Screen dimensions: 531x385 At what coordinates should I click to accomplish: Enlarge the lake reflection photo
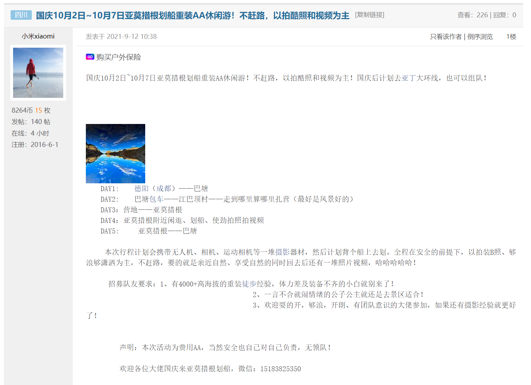point(116,154)
